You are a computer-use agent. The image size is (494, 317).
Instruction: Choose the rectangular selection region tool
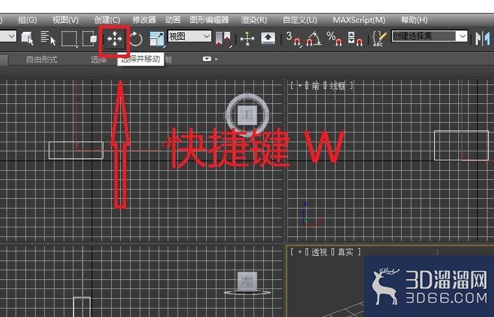(70, 39)
